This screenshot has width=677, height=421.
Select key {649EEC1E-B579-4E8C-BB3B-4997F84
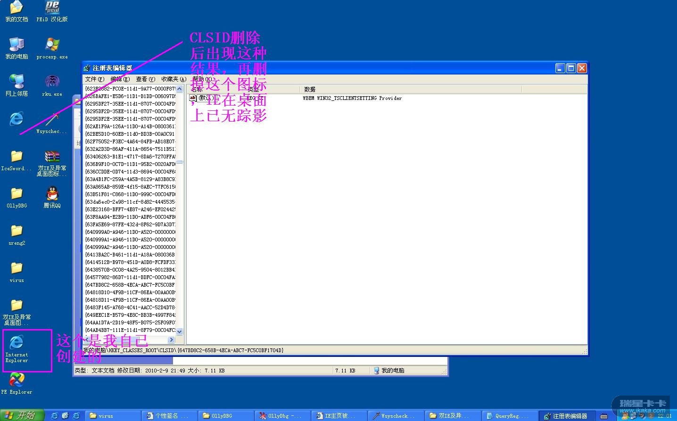[130, 315]
